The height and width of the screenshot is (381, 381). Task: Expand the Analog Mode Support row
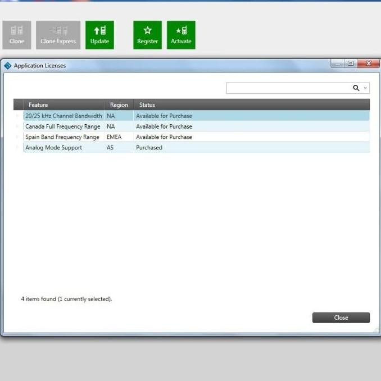click(x=17, y=148)
